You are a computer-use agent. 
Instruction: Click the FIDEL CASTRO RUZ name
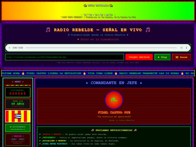[114, 113]
